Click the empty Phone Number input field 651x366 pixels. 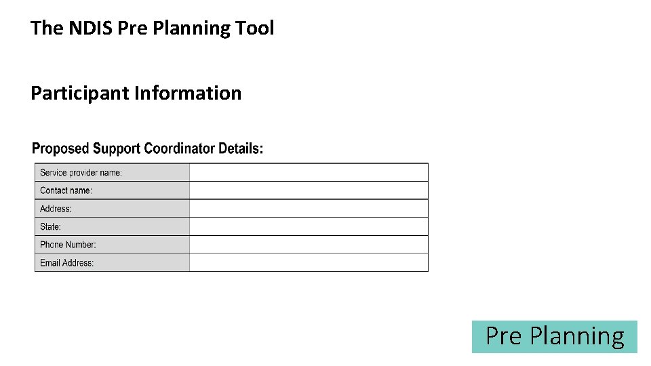(309, 245)
